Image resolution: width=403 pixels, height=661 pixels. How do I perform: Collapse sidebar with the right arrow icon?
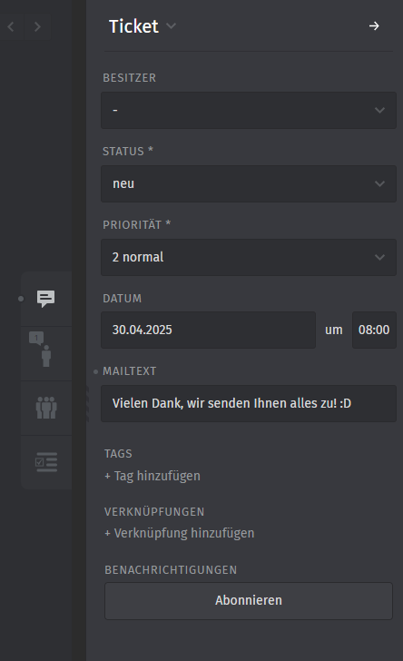[374, 26]
